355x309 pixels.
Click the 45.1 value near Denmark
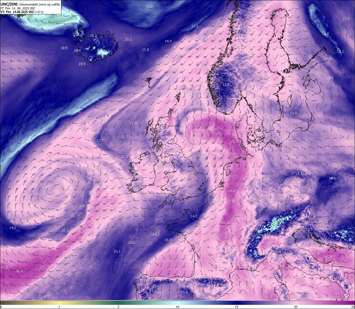pyautogui.click(x=234, y=141)
